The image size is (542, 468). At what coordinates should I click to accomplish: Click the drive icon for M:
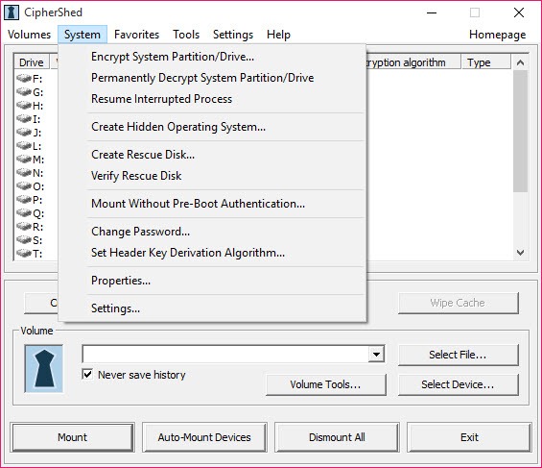click(x=24, y=159)
